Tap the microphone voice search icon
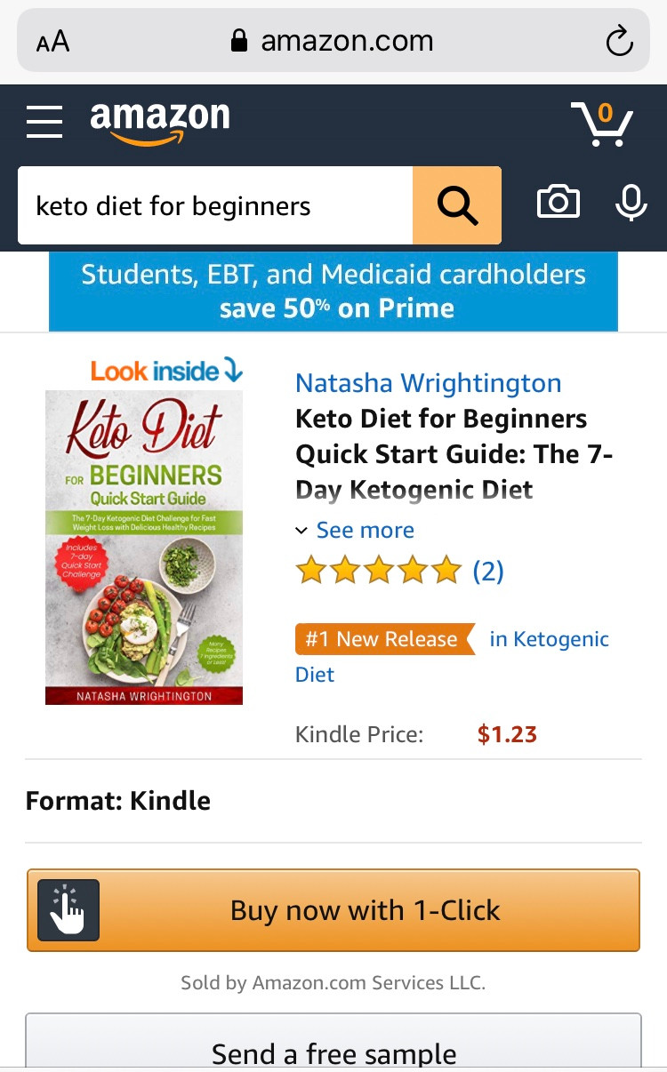 (631, 203)
